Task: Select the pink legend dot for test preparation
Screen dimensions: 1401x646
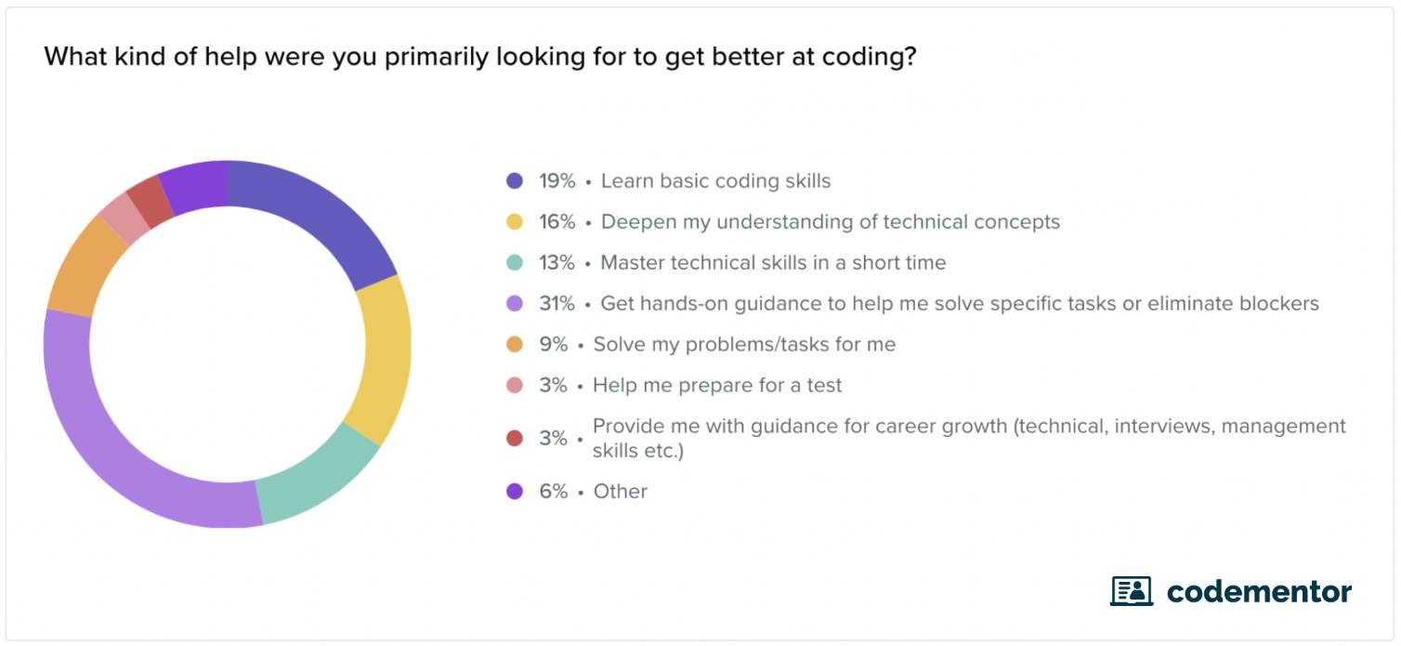Action: (x=515, y=386)
